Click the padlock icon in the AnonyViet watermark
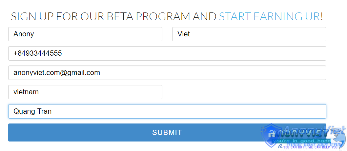 click(272, 134)
